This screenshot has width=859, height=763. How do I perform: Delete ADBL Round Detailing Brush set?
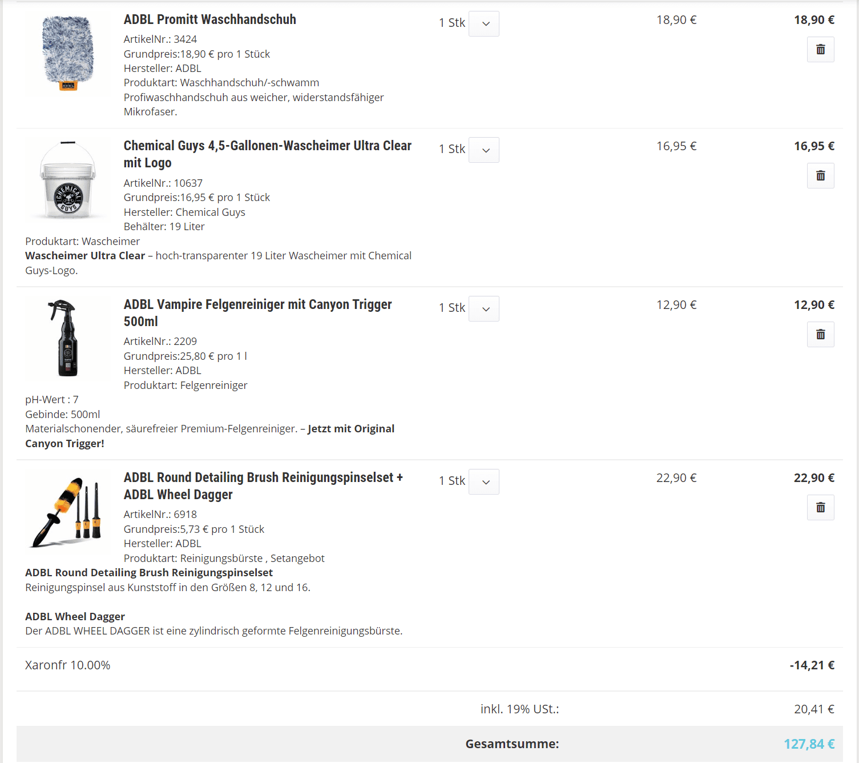tap(820, 508)
